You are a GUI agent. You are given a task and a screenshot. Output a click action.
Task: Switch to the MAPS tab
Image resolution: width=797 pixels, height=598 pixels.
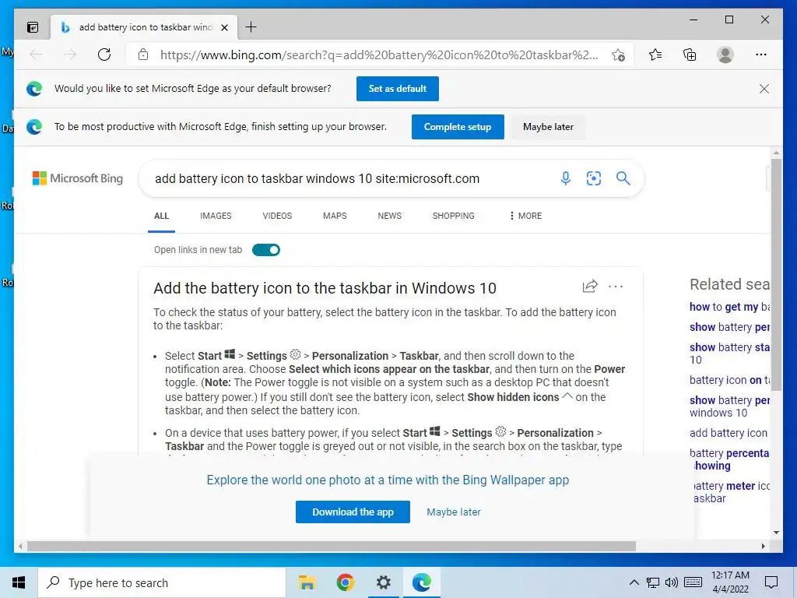coord(335,216)
